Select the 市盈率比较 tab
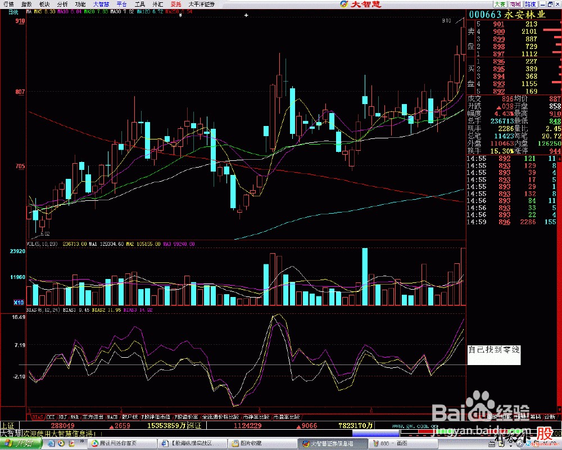The height and width of the screenshot is (450, 562). [x=287, y=417]
